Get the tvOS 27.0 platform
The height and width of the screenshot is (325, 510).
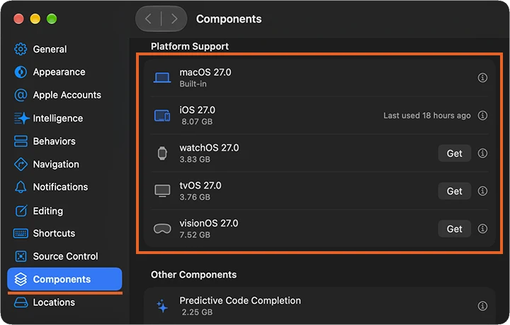454,191
